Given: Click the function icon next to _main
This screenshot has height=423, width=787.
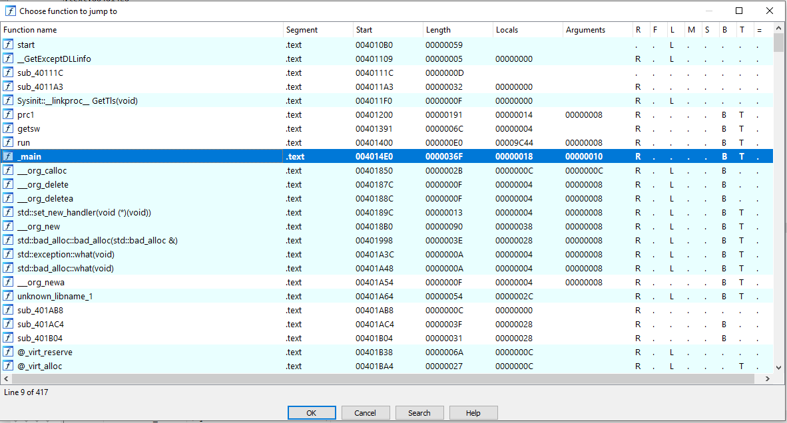Looking at the screenshot, I should [9, 156].
